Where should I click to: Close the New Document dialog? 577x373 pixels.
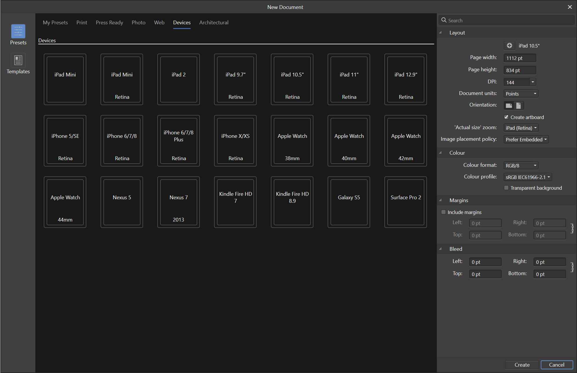pos(570,7)
